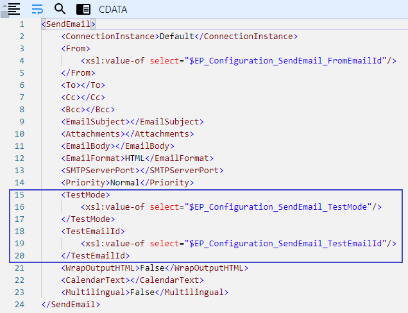
Task: Select 'Default' ConnectionInstance value
Action: (176, 37)
